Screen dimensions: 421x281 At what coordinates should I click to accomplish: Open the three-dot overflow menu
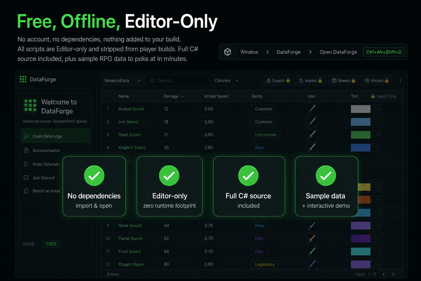click(x=400, y=80)
